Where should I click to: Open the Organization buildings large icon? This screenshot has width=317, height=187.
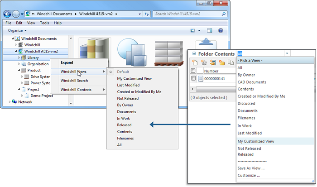132,52
